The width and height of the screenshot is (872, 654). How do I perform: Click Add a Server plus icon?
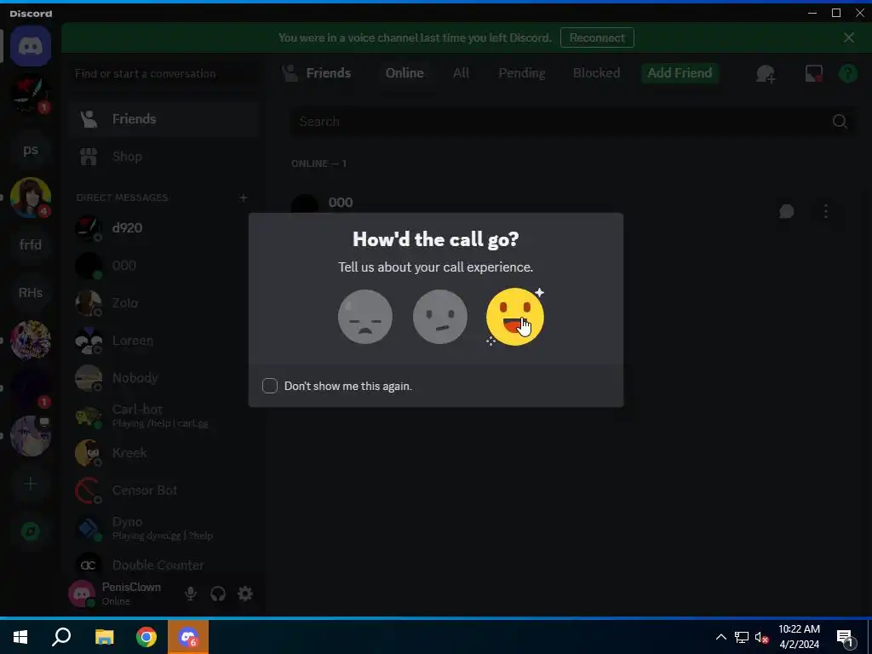click(x=31, y=484)
